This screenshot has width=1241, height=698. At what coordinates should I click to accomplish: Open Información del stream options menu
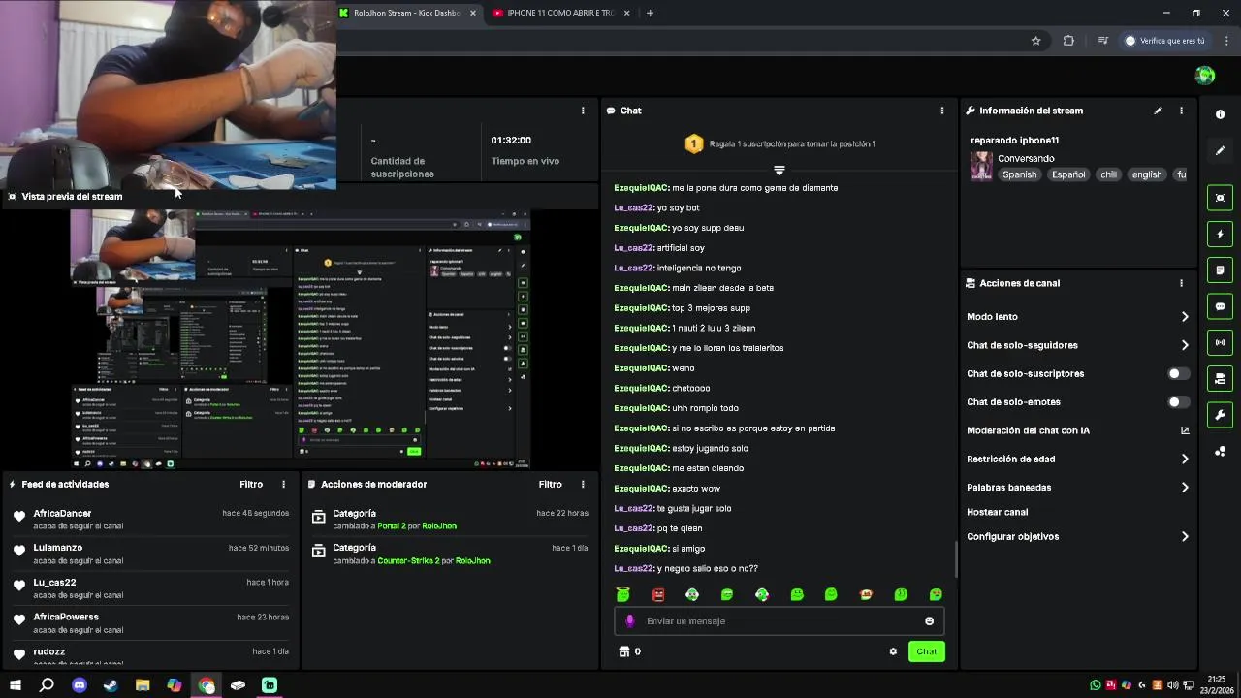pos(1181,111)
